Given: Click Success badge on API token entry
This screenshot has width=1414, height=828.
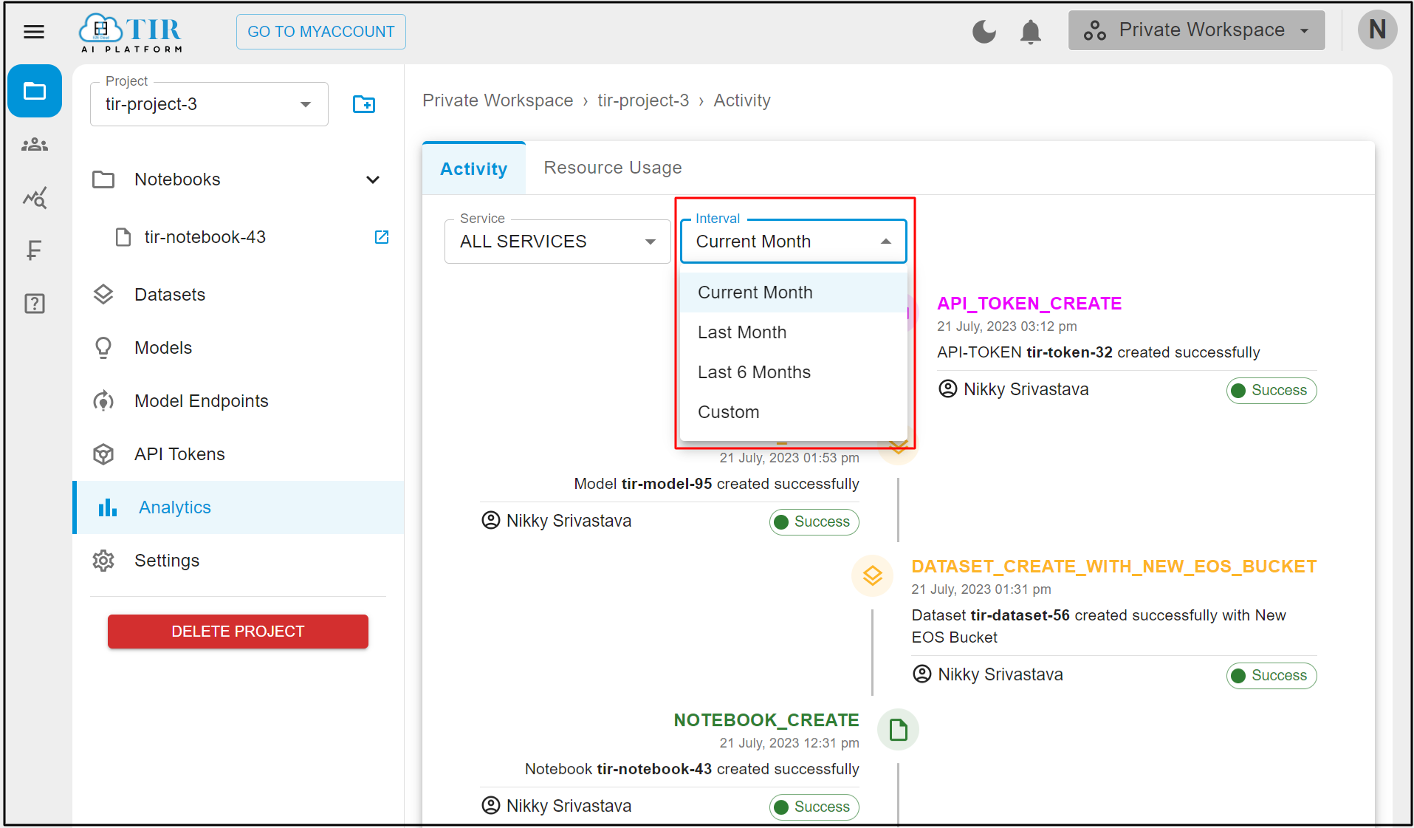Looking at the screenshot, I should [x=1271, y=391].
